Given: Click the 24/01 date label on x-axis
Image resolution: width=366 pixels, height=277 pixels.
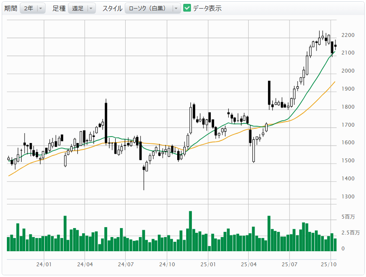Looking at the screenshot, I should [44, 265].
